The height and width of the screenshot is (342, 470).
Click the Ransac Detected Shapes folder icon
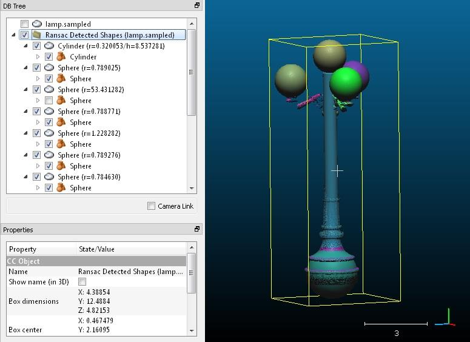37,35
